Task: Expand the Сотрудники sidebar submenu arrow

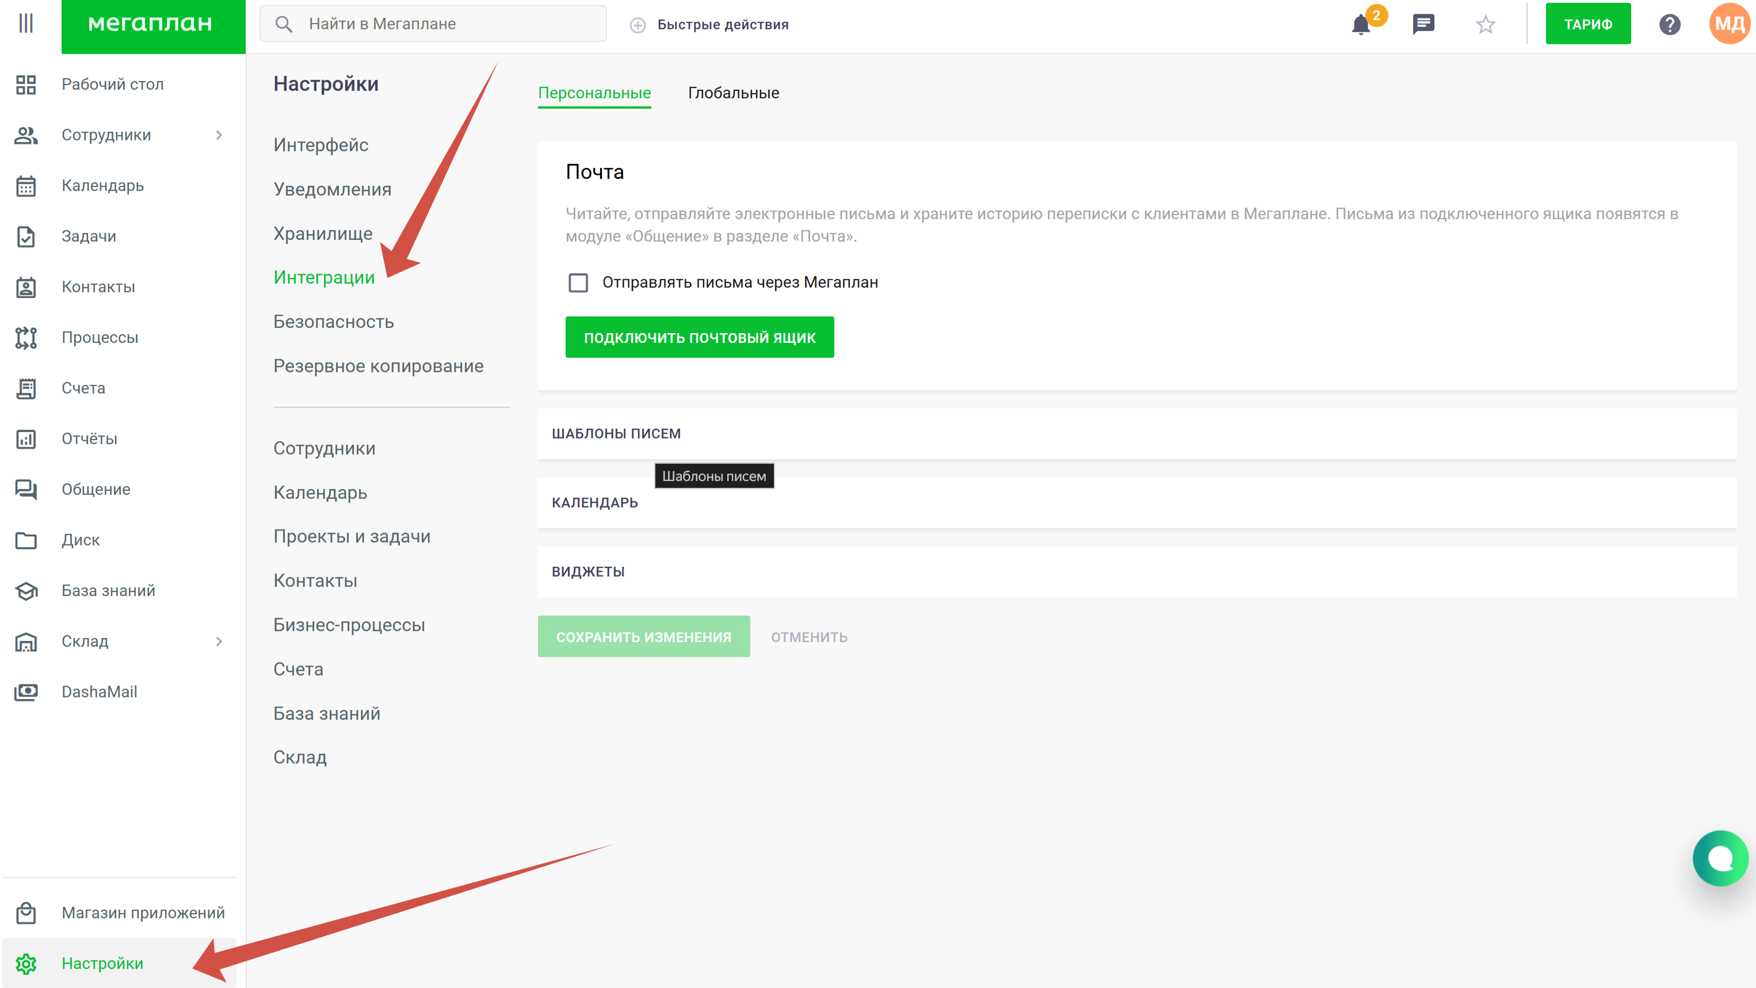Action: [x=219, y=135]
